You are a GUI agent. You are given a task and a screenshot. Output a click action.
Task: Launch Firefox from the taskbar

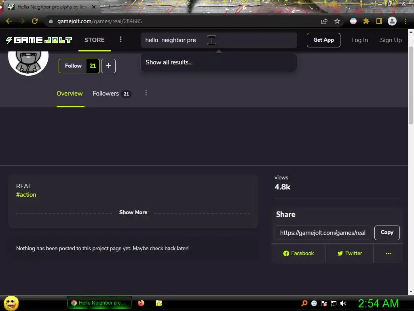pos(141,303)
